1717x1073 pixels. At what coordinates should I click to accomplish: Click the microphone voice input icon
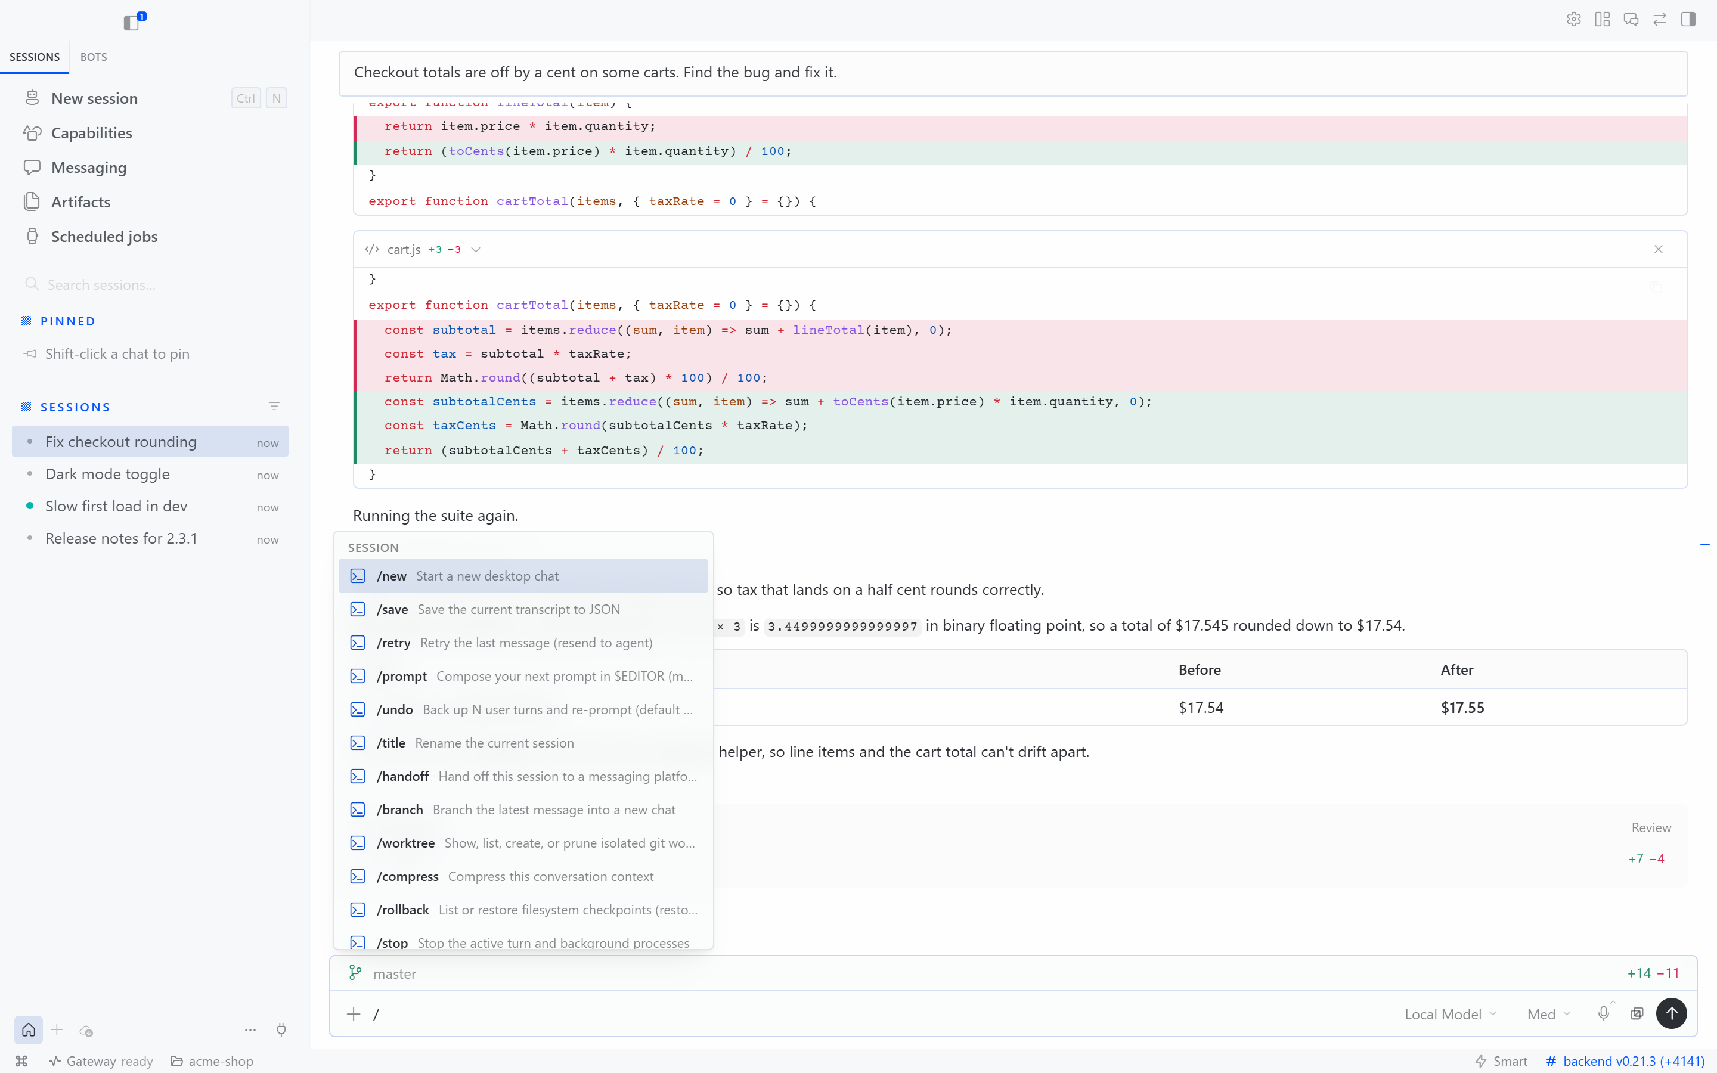(1604, 1013)
